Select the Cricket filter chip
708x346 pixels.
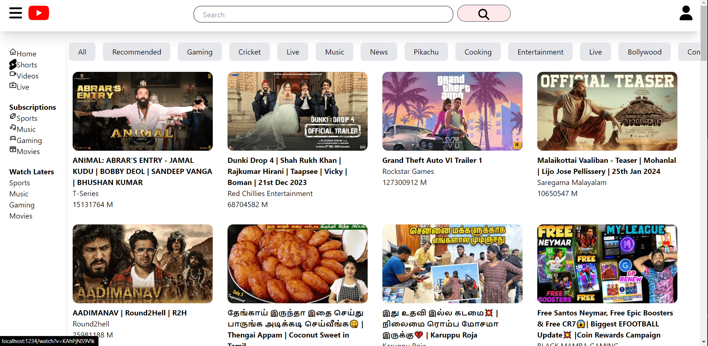[250, 52]
